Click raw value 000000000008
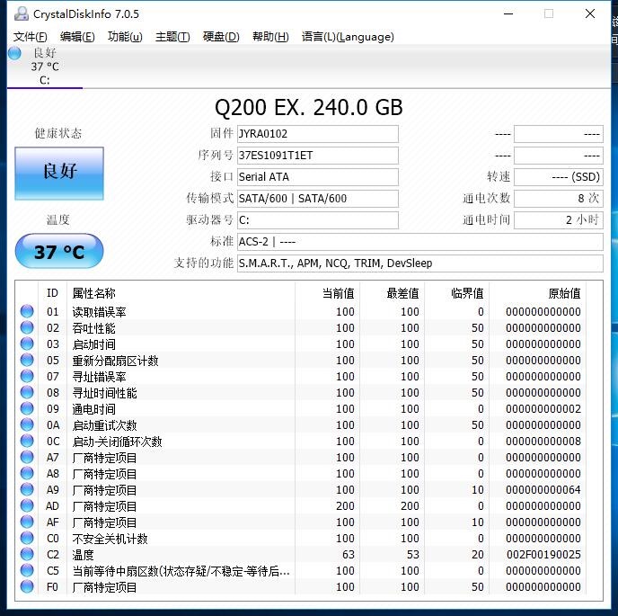 [x=543, y=442]
